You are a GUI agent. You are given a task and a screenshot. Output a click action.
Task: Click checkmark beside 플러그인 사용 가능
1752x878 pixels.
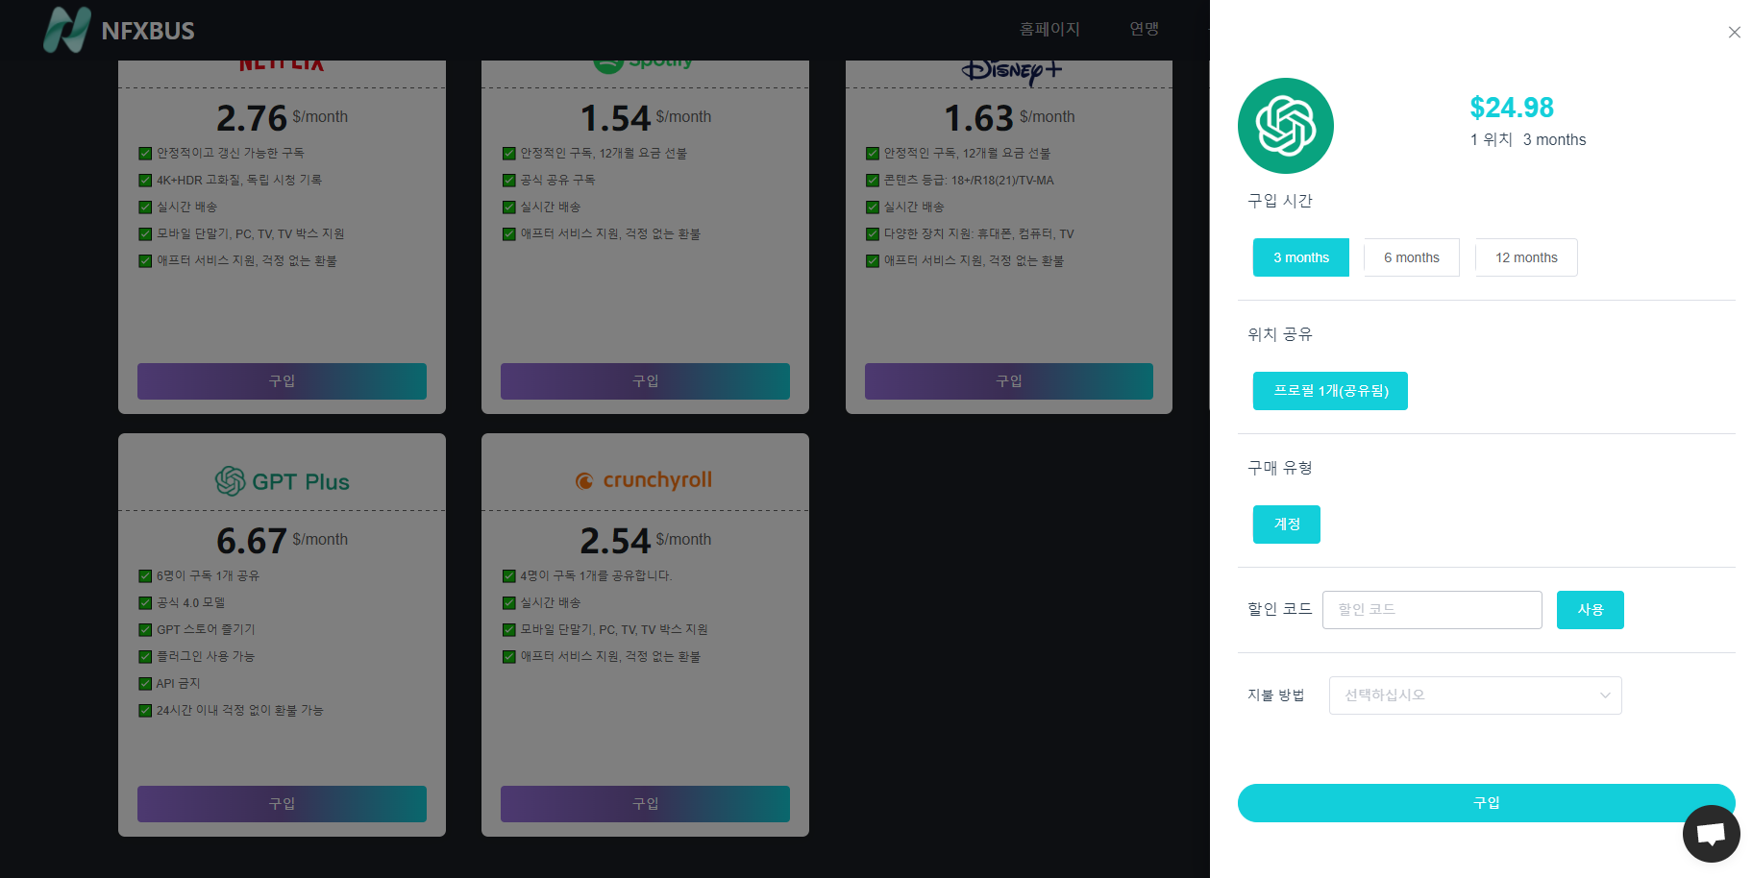145,657
